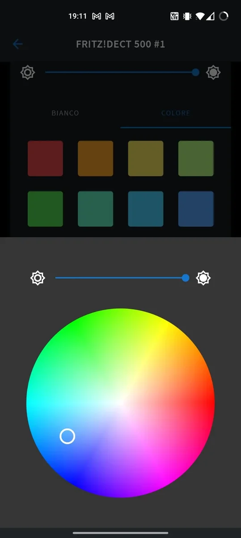Tap the dimmed low brightness icon in the top slider row
241x538 pixels.
click(x=28, y=72)
